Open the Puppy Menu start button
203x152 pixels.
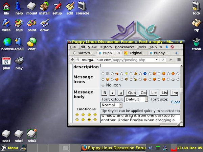pos(9,148)
